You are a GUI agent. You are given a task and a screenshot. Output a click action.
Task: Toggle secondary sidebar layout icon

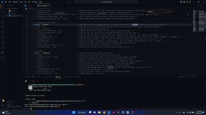coord(187,2)
